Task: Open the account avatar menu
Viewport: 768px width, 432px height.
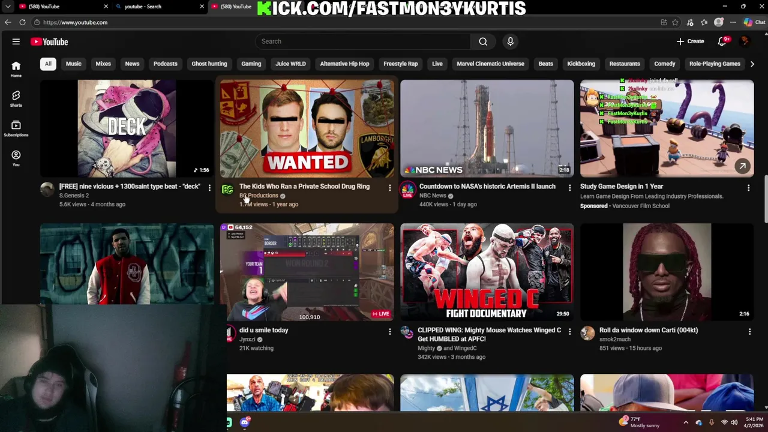Action: point(745,41)
